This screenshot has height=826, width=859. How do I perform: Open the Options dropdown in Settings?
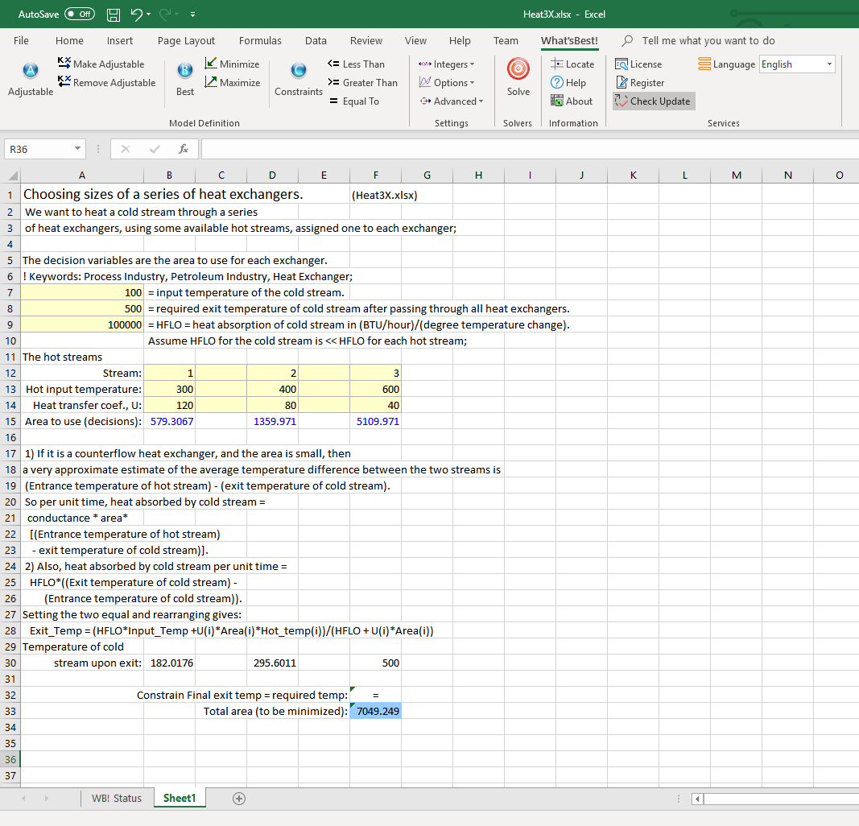click(448, 83)
